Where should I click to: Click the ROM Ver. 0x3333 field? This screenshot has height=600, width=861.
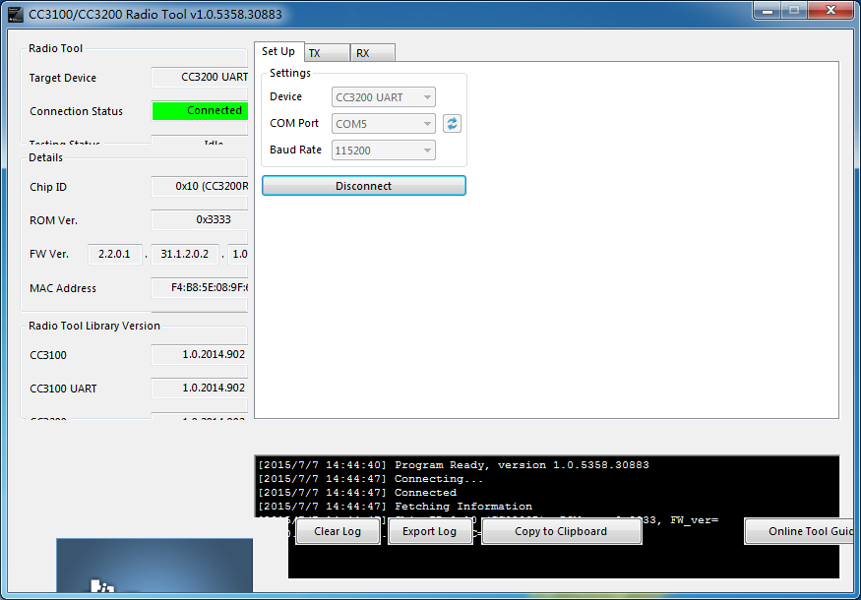coord(200,219)
